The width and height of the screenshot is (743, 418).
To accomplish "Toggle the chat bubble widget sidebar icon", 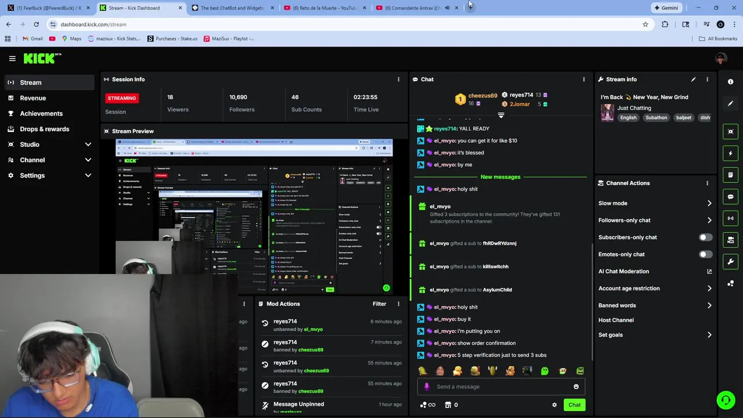I will [730, 197].
